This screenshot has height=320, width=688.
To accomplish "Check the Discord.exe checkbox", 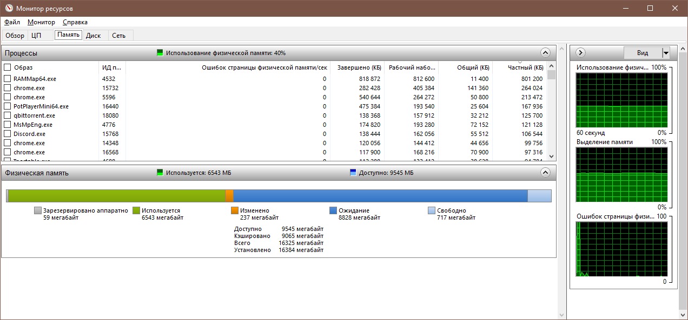I will (8, 134).
